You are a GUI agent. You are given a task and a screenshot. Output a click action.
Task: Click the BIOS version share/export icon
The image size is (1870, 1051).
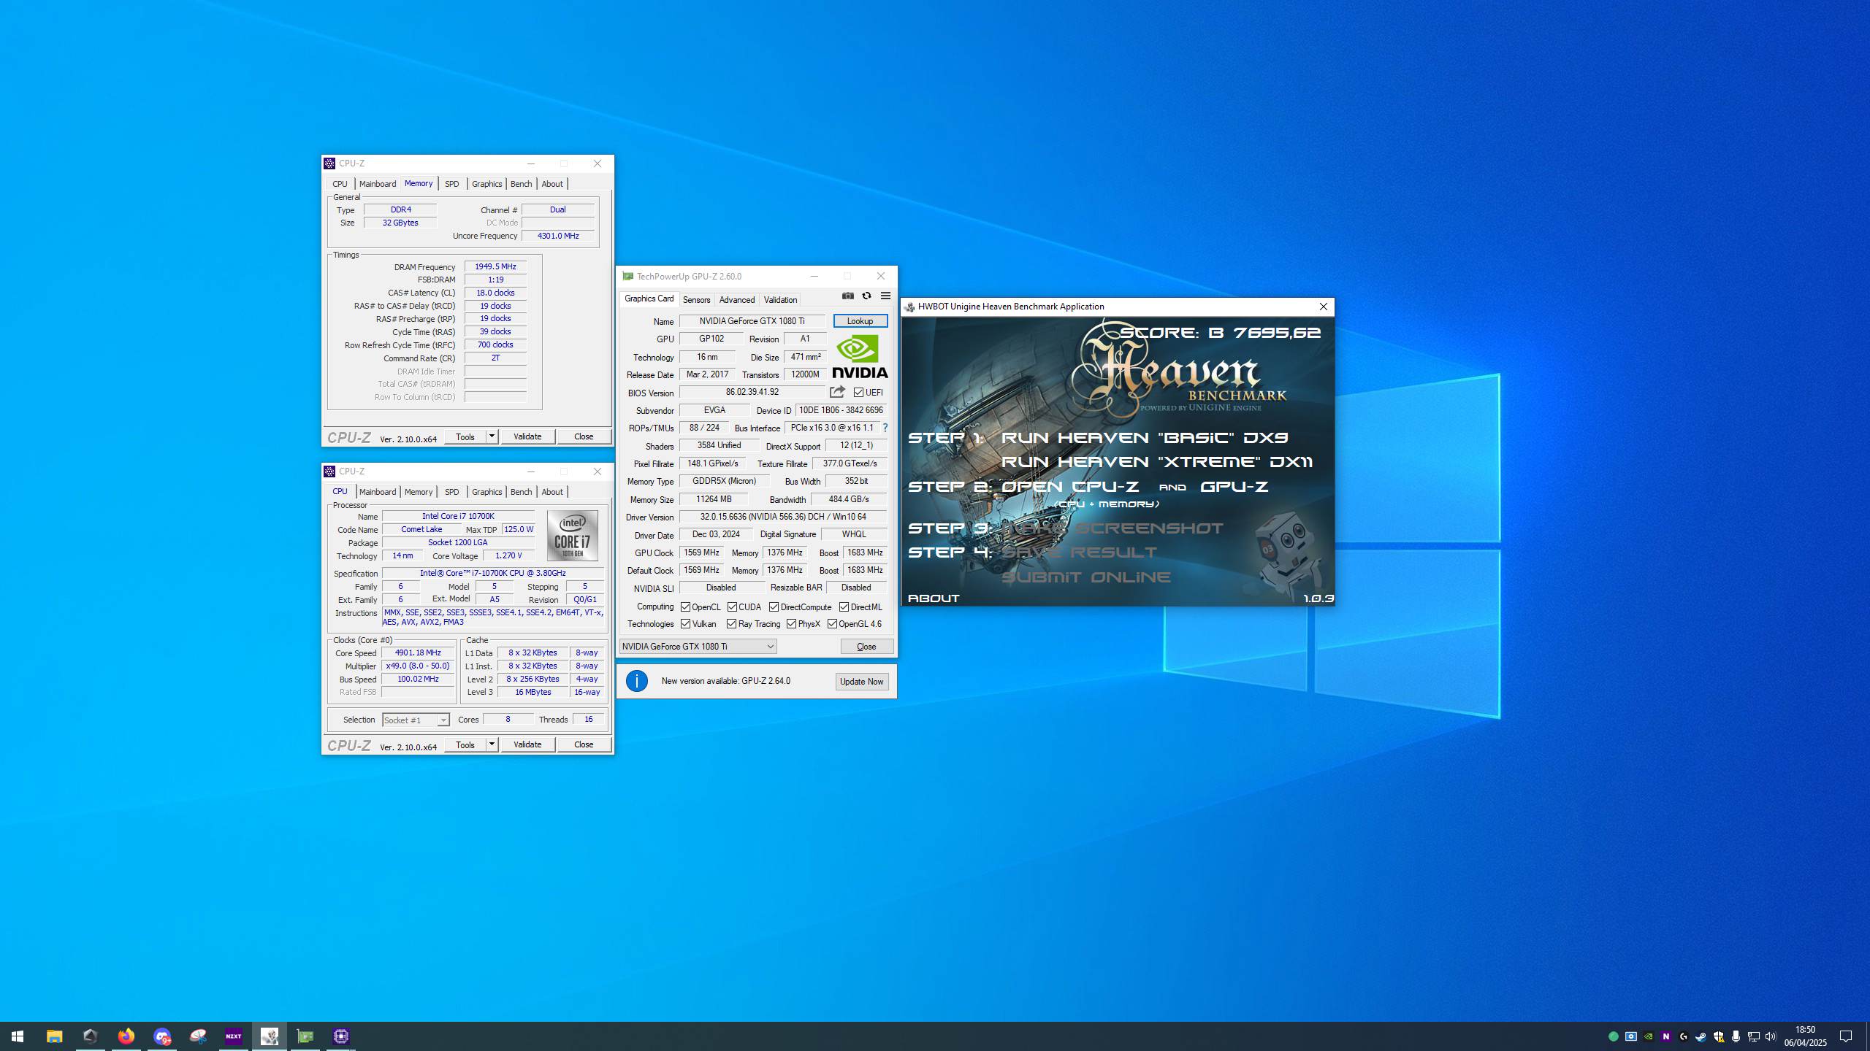point(837,392)
